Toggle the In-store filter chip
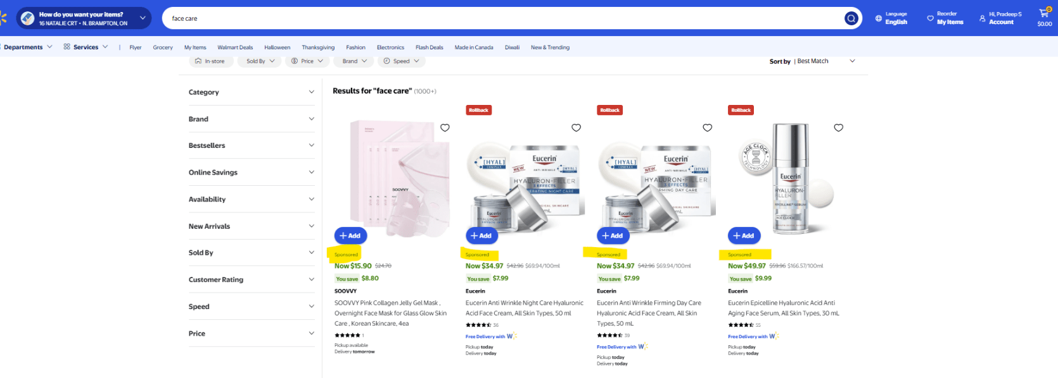This screenshot has height=378, width=1058. [210, 61]
